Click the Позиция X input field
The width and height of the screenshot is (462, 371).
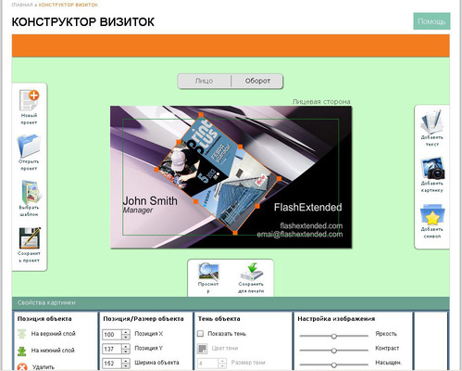pos(112,335)
